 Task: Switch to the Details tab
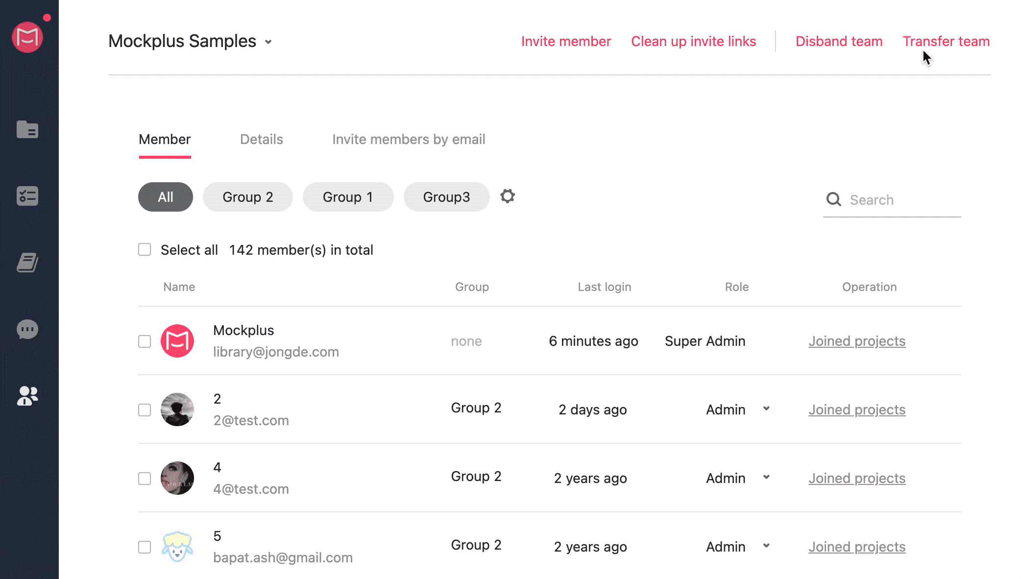(x=262, y=140)
